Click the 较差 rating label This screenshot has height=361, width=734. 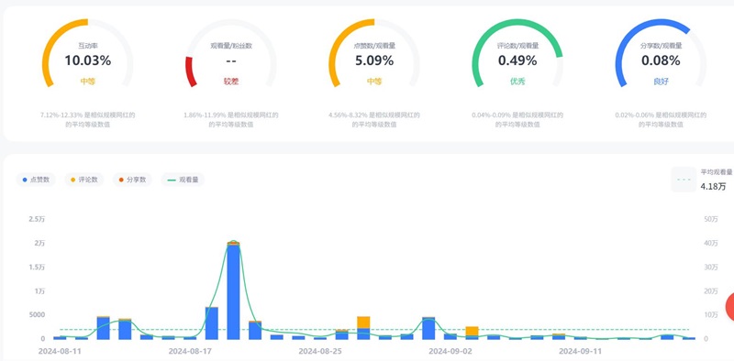[231, 82]
